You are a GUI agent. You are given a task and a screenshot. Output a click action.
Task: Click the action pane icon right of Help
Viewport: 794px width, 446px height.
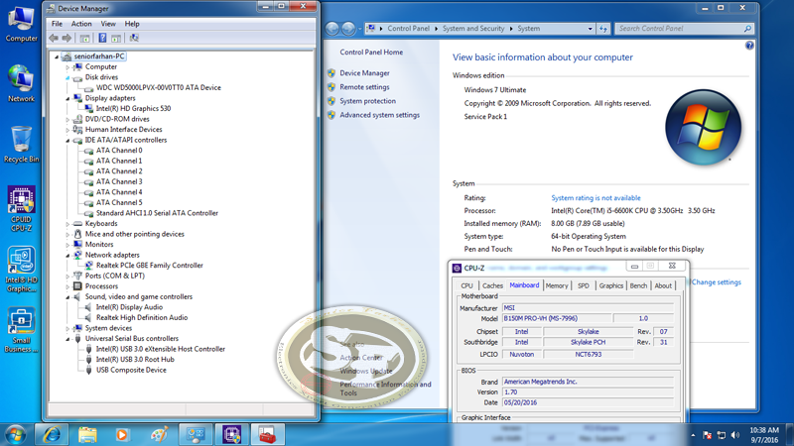point(116,38)
